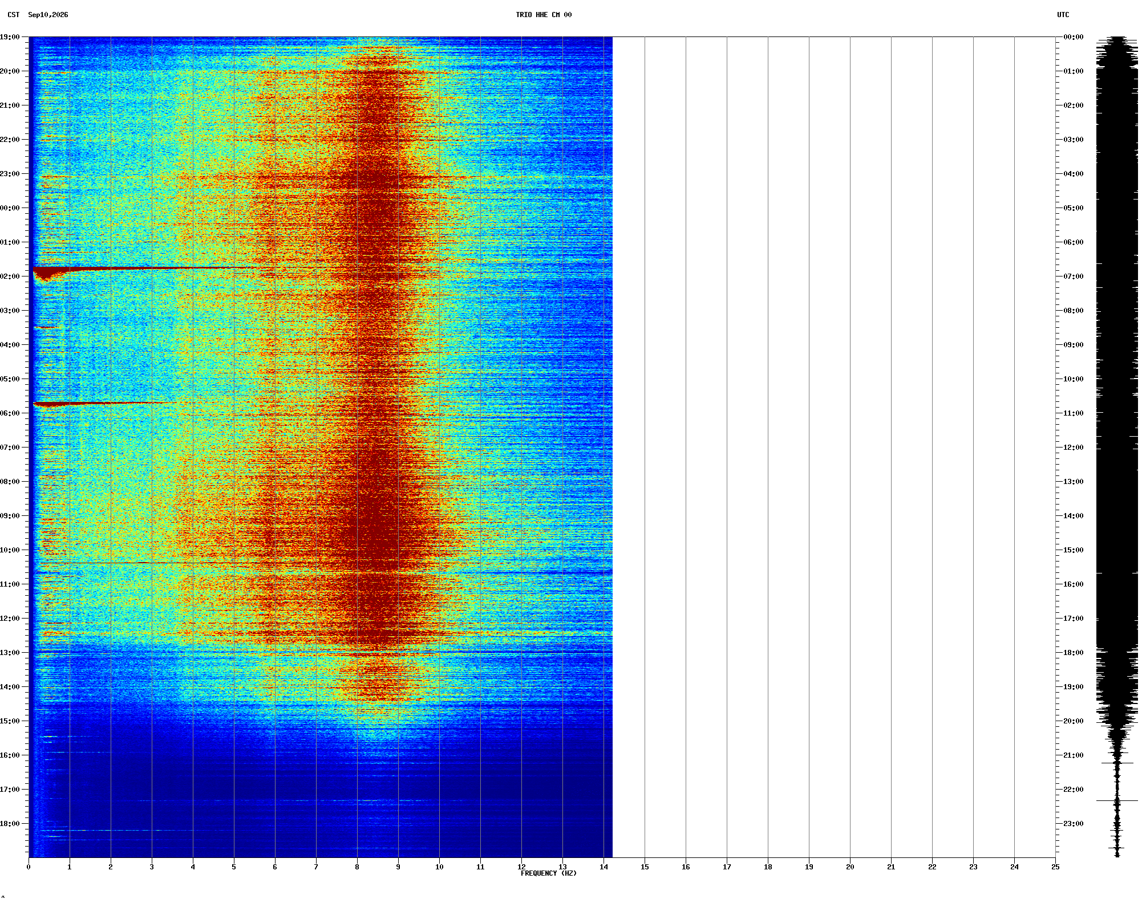
Task: Click the 25 Hz frequency tick label
Action: 1055,867
